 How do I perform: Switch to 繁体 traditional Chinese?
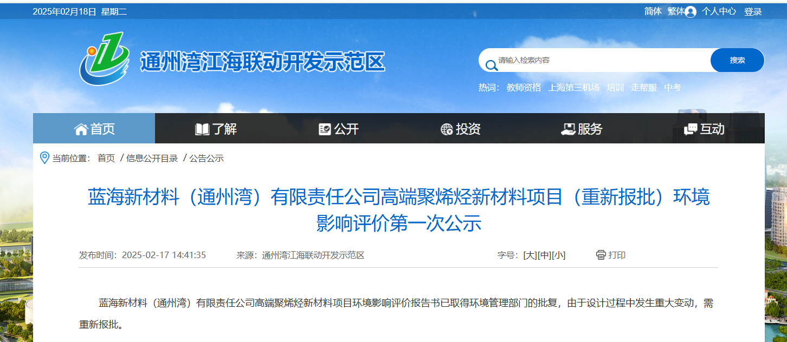click(x=676, y=11)
